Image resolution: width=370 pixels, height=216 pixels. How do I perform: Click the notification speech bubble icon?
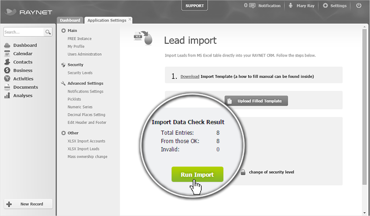coord(252,6)
